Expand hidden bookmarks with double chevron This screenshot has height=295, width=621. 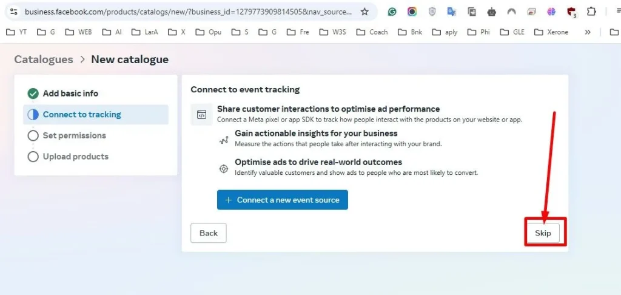[588, 32]
